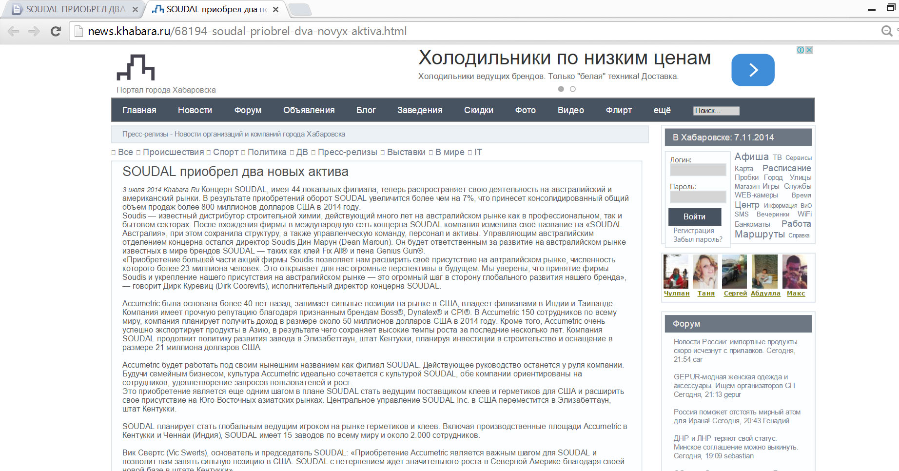899x471 pixels.
Task: Open Макс's profile photo
Action: [x=795, y=272]
